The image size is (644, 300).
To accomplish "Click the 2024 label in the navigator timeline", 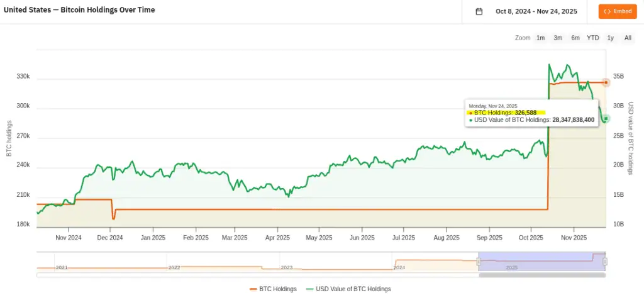I will tap(399, 267).
